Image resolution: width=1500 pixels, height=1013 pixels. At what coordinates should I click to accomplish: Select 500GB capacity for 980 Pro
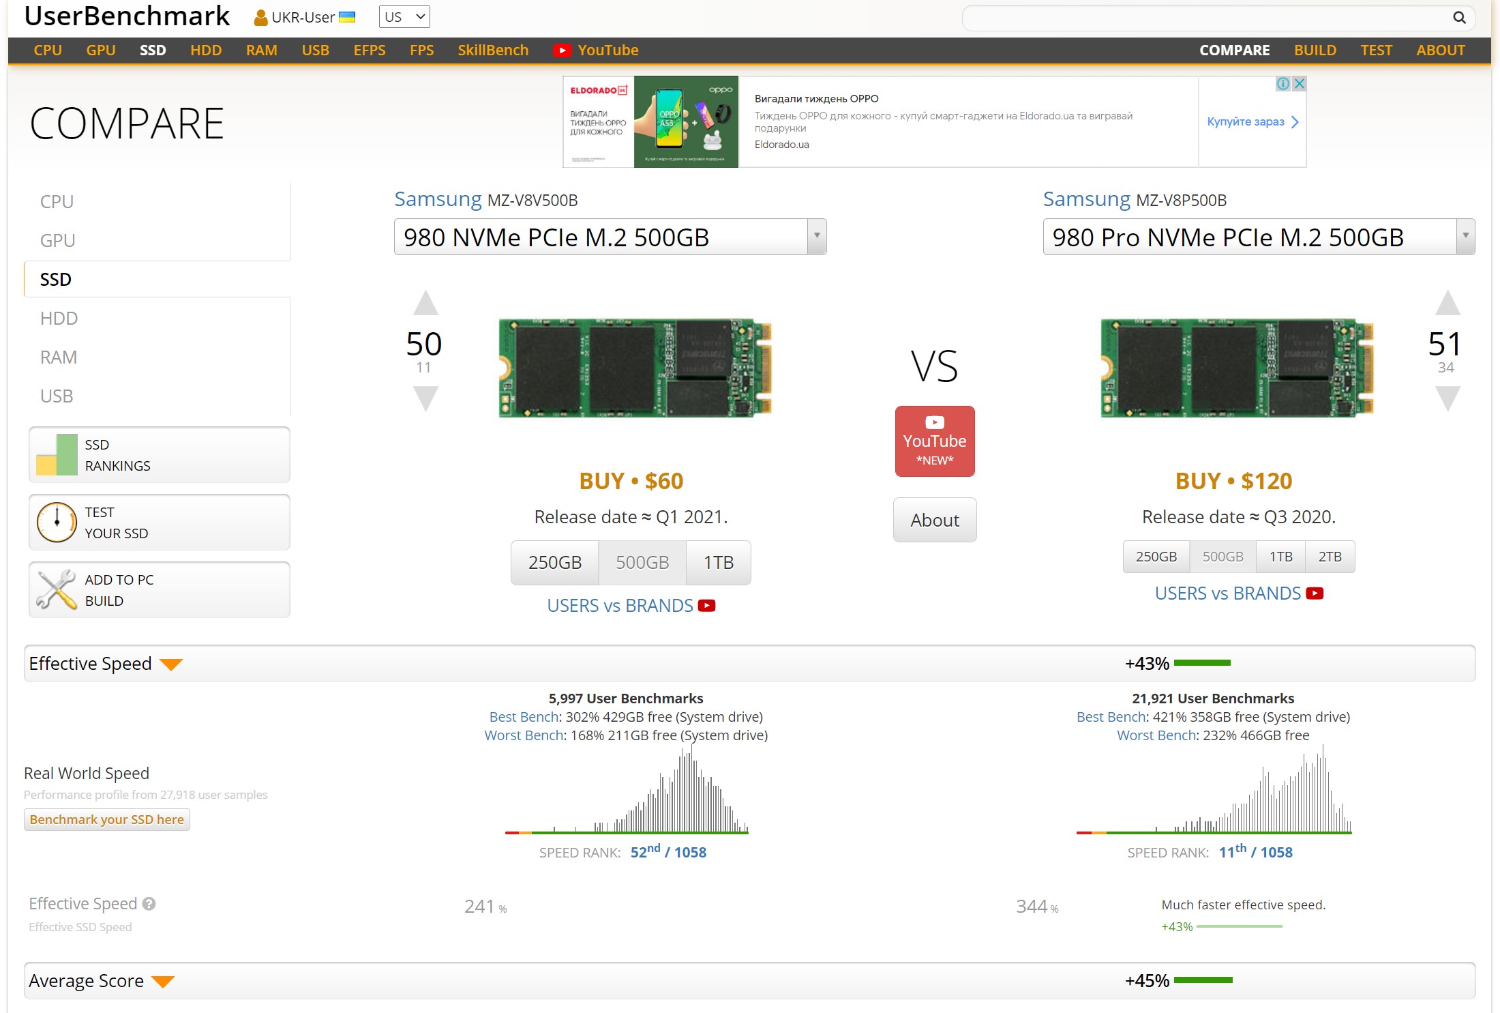pos(1223,557)
